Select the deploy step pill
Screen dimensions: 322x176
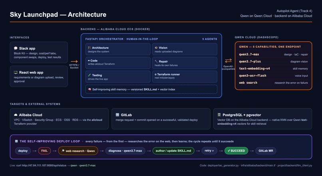[x=23, y=151]
